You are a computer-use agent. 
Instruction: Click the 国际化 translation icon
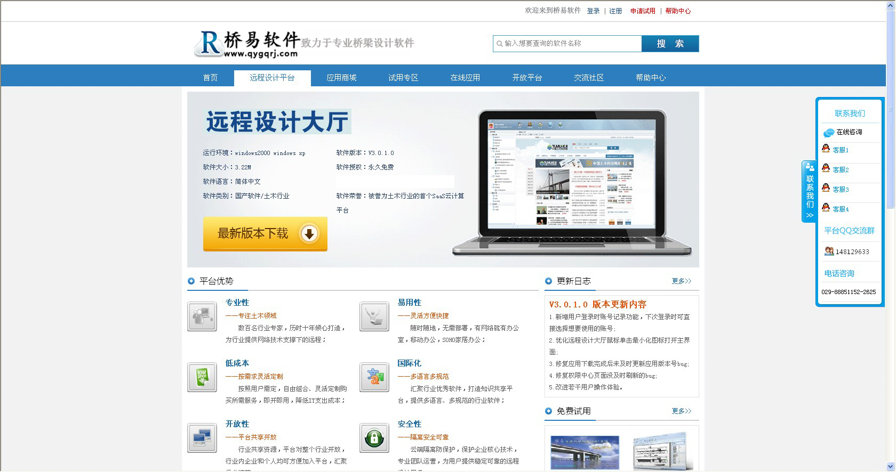tap(374, 377)
